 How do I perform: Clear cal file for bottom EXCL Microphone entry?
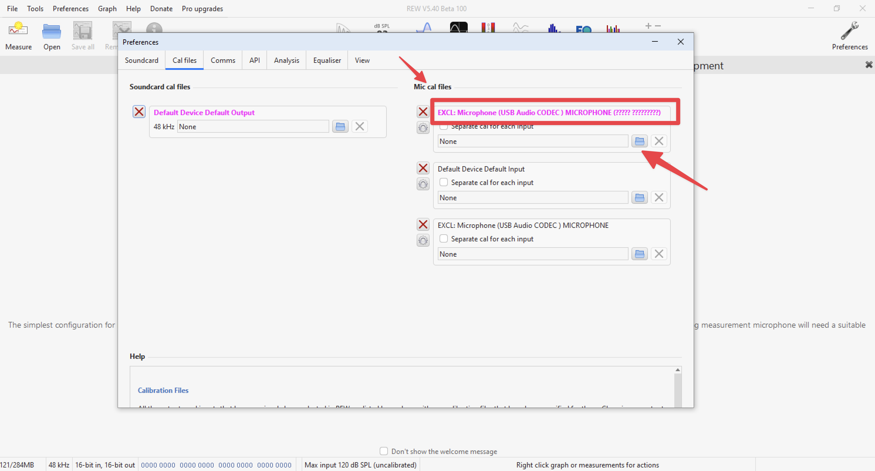(x=659, y=254)
